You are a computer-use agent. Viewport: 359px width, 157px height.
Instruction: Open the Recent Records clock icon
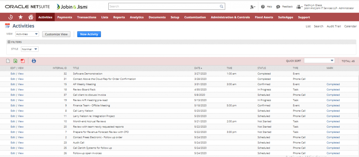coord(11,17)
